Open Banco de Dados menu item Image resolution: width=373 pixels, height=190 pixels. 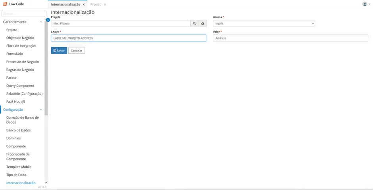pos(18,130)
